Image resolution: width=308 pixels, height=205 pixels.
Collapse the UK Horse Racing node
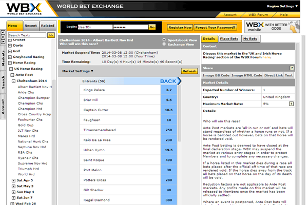(x=11, y=69)
